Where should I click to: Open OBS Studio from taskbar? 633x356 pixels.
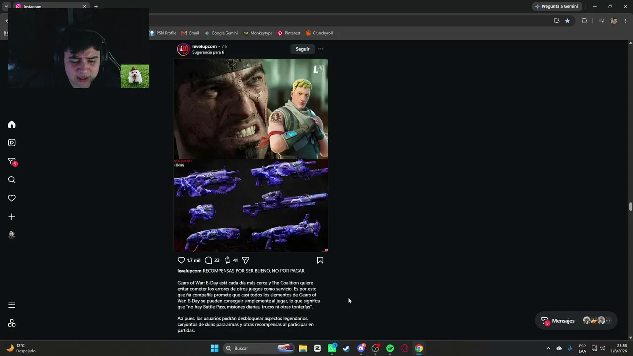click(375, 348)
